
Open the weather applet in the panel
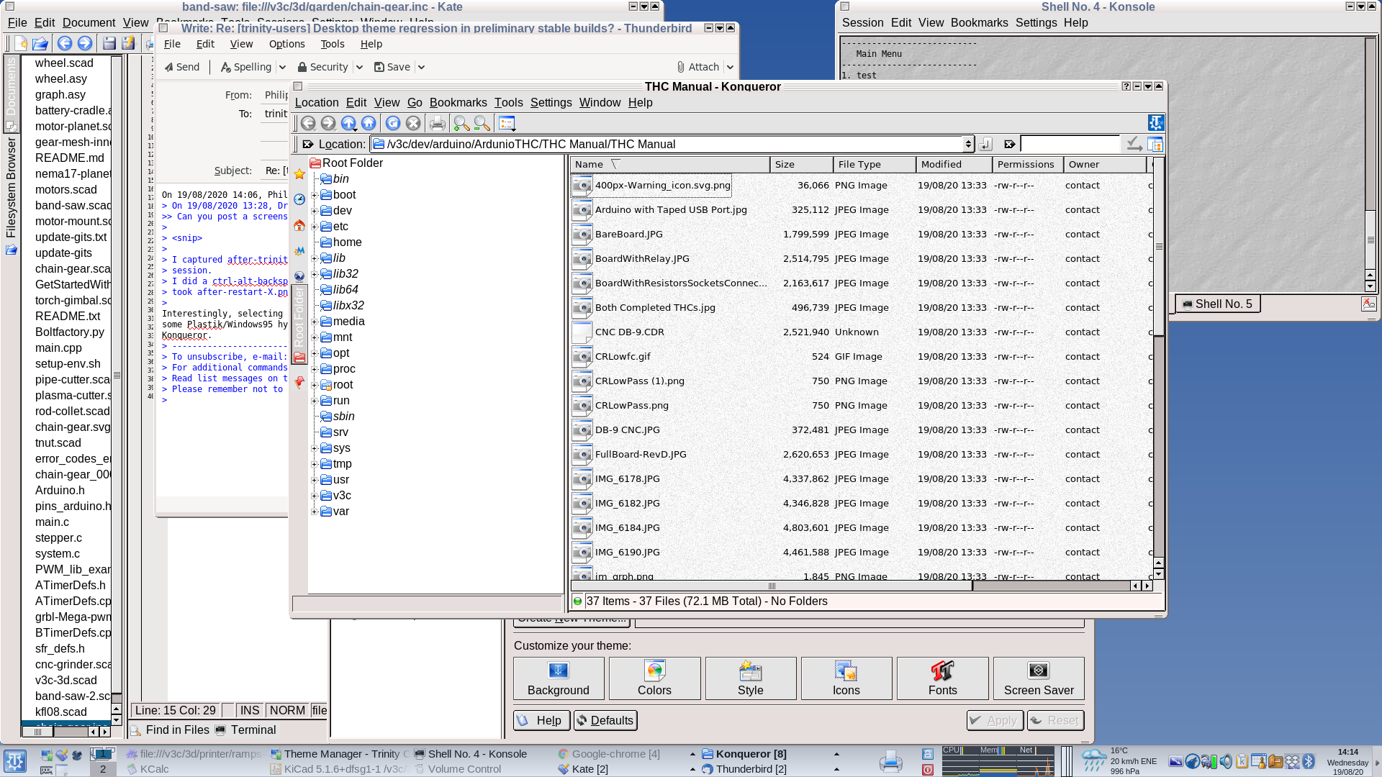coord(1094,761)
